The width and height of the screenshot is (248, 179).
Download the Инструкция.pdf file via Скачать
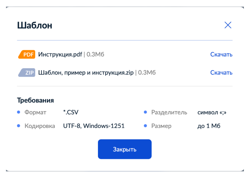(x=221, y=55)
